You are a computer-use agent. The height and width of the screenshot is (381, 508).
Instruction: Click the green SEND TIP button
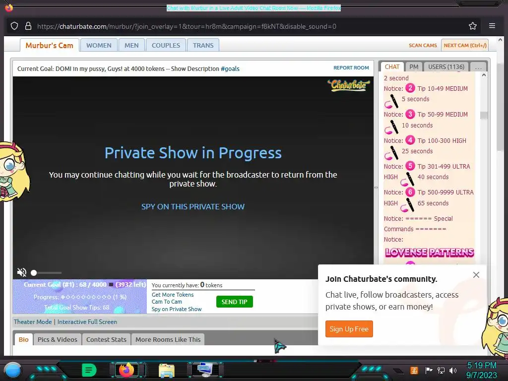pos(234,302)
